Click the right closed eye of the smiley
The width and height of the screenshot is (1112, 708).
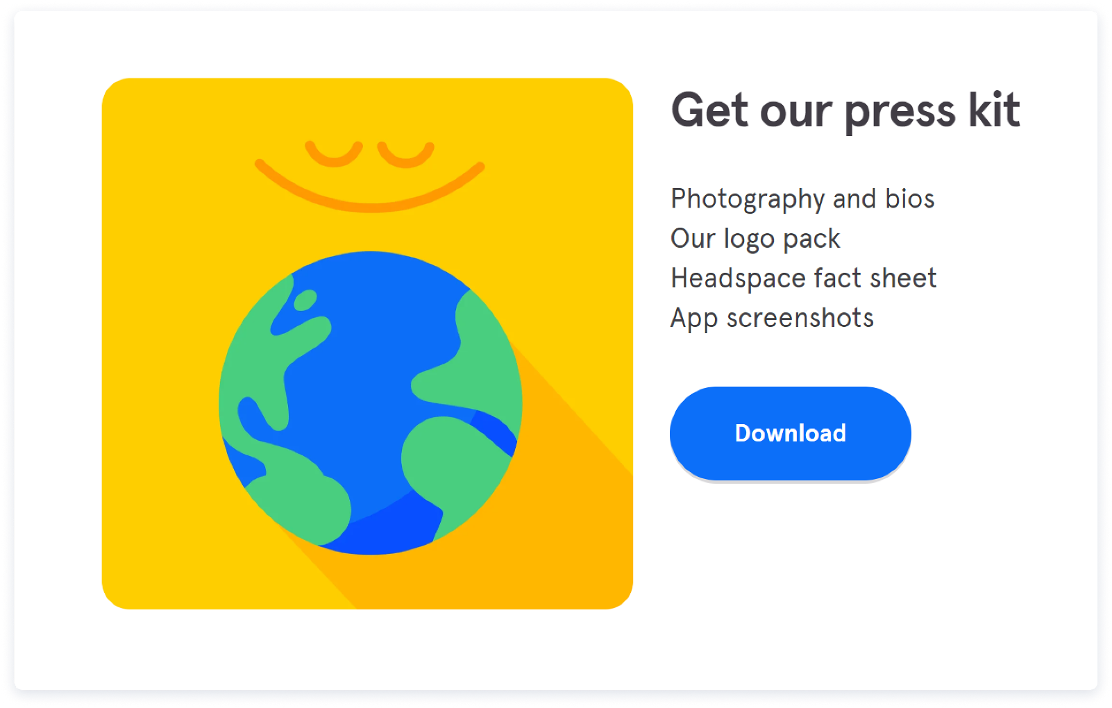(406, 154)
